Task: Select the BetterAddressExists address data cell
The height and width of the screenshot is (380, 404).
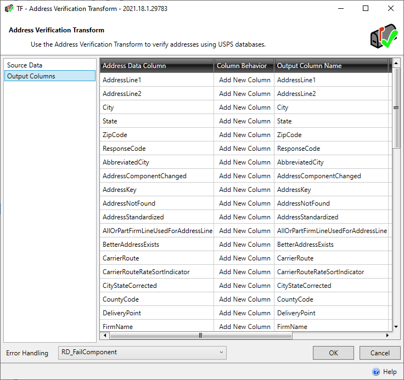Action: 156,245
